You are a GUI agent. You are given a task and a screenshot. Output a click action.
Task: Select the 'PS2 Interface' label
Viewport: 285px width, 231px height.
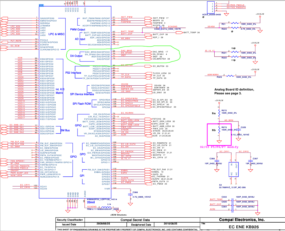(73, 73)
